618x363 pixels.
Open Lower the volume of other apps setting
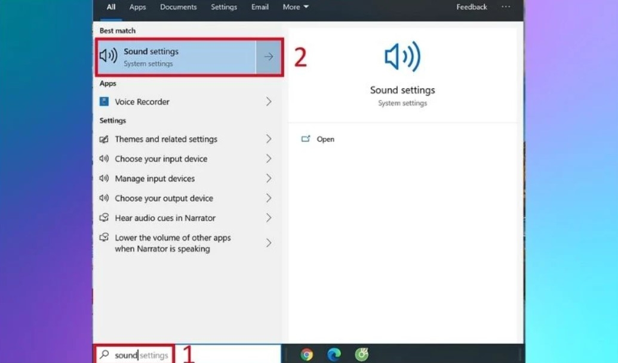tap(187, 243)
